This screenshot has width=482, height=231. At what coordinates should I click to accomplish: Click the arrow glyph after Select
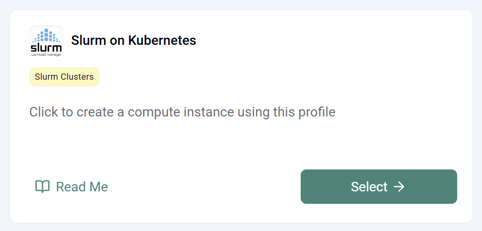click(399, 187)
